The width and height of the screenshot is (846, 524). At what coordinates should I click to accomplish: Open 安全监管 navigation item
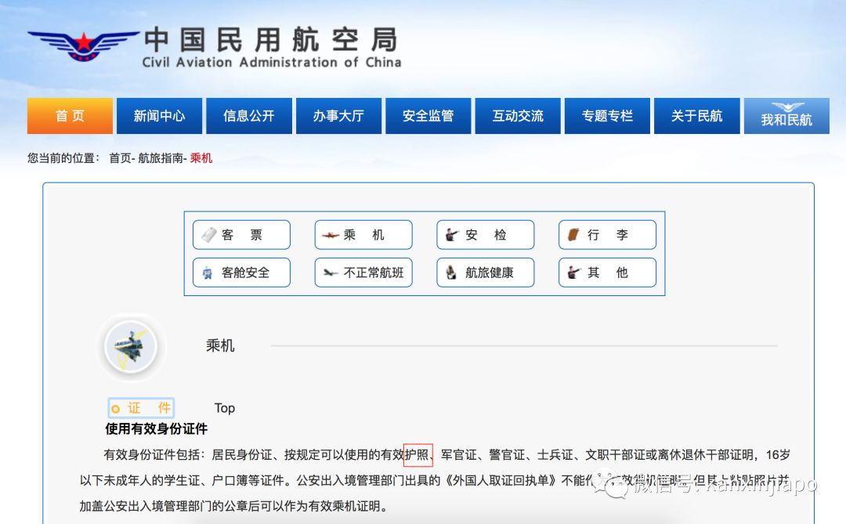click(x=428, y=116)
